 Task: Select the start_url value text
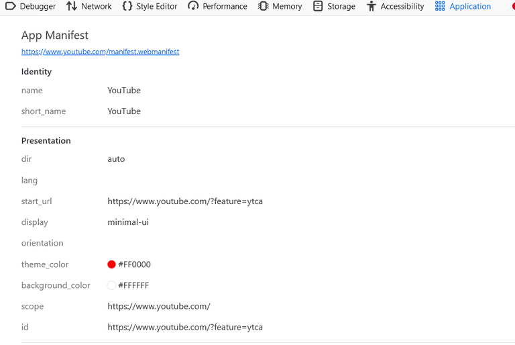click(x=185, y=201)
